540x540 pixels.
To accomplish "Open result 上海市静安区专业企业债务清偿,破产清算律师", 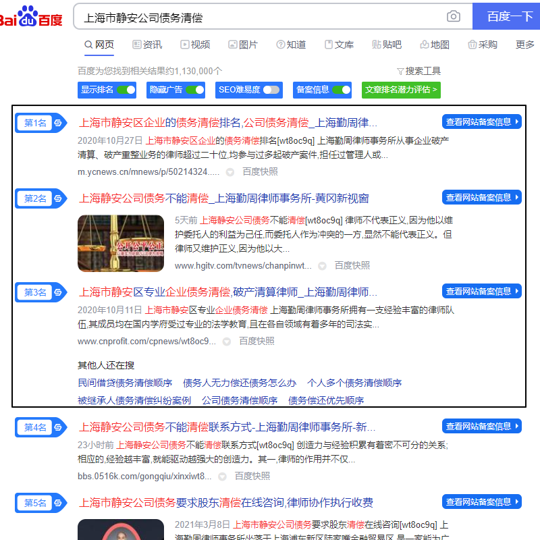I will tap(228, 292).
